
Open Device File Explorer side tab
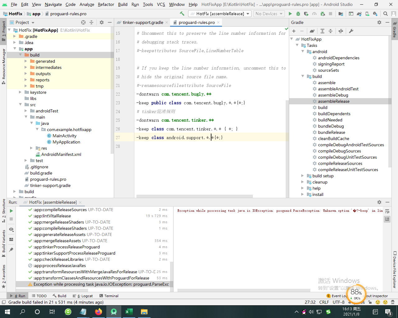click(395, 269)
